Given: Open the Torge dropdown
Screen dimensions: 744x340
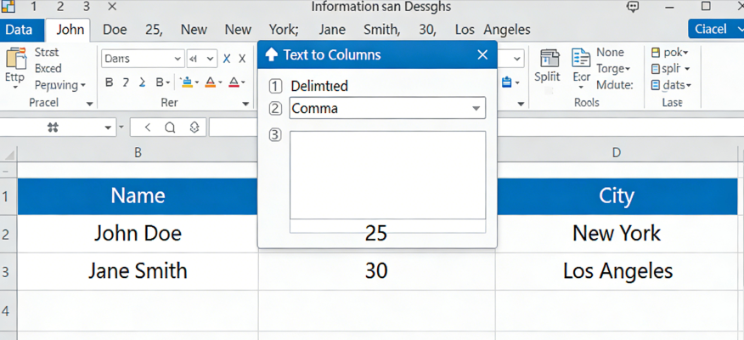Looking at the screenshot, I should pyautogui.click(x=628, y=70).
